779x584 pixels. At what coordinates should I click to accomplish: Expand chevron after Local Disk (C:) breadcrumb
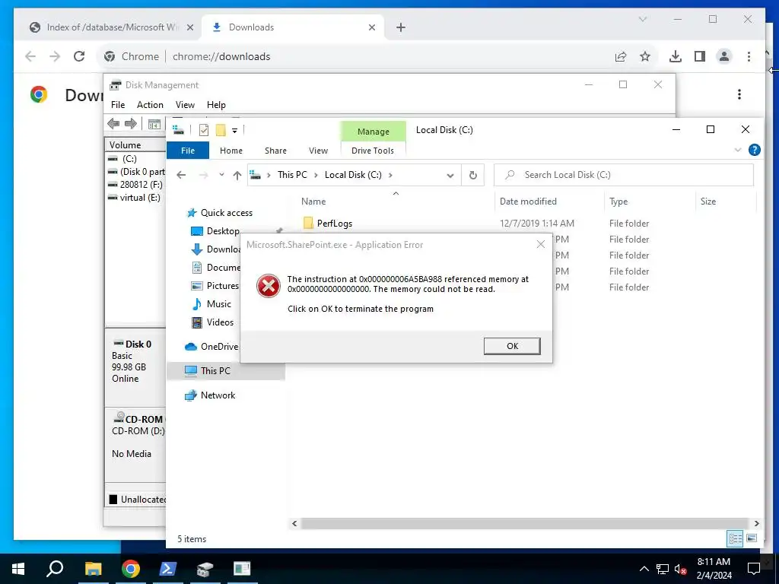(x=390, y=175)
